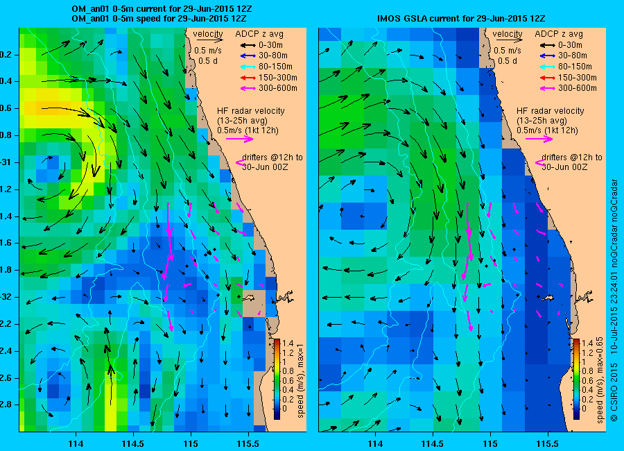Click the left panel speed color bar
Image resolution: width=624 pixels, height=451 pixels.
coord(277,379)
